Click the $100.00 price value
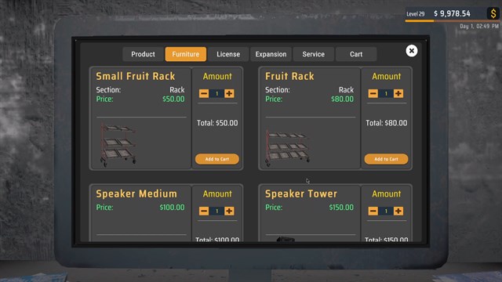The width and height of the screenshot is (502, 282). click(172, 207)
